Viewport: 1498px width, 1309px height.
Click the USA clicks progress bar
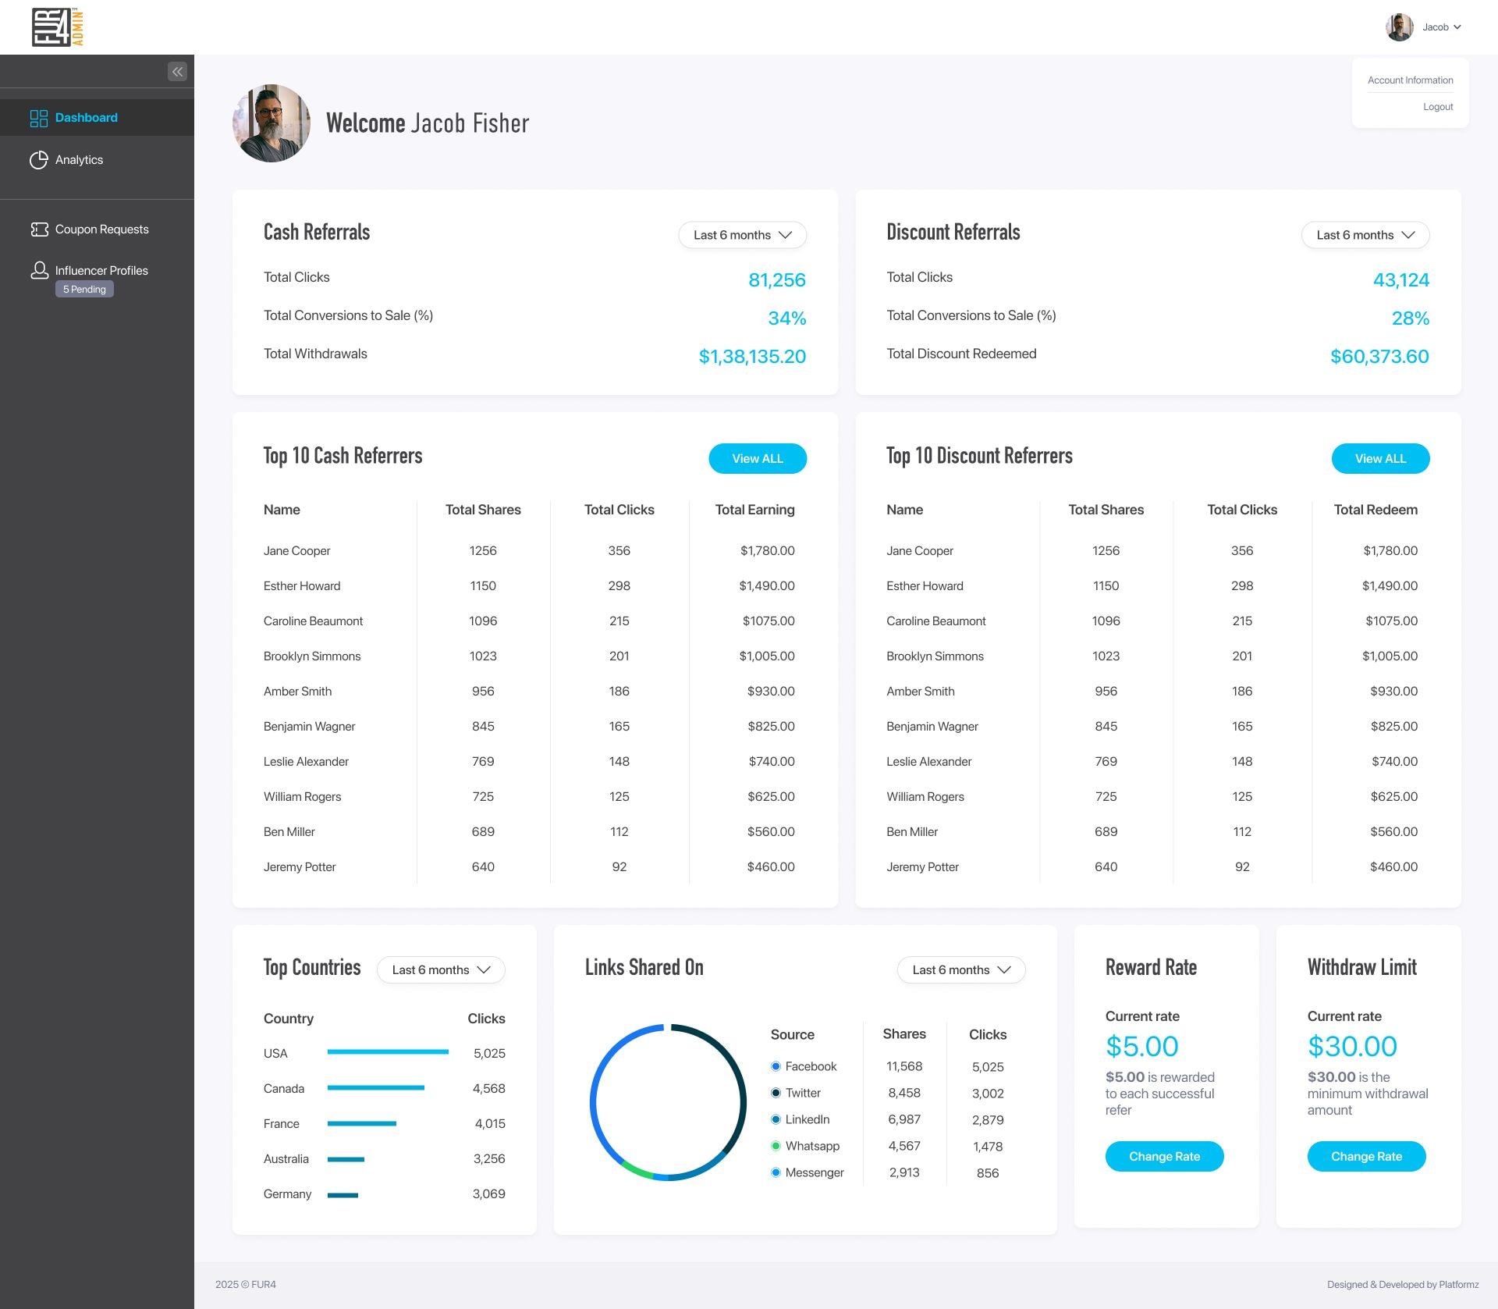tap(388, 1052)
